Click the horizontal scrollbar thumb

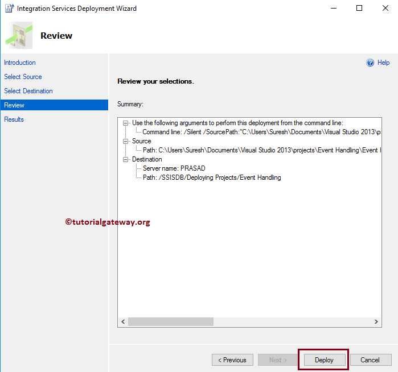(x=171, y=322)
